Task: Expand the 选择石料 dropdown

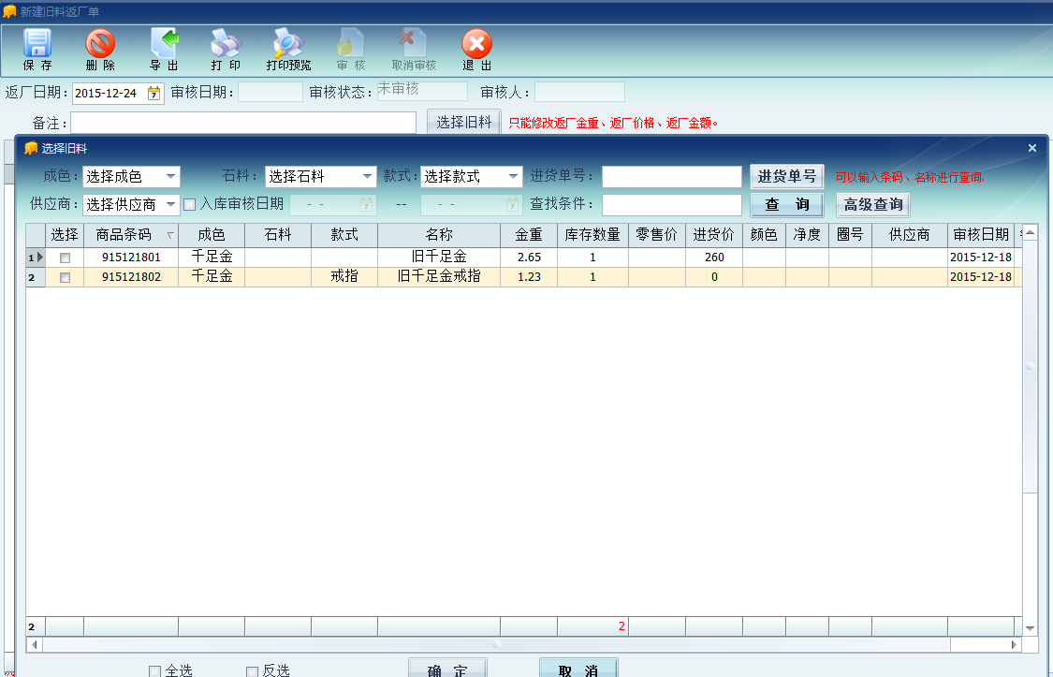Action: (368, 176)
